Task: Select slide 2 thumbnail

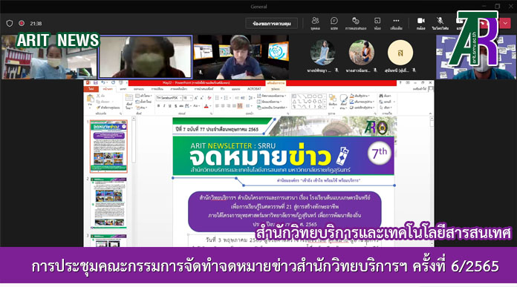Action: coord(108,202)
